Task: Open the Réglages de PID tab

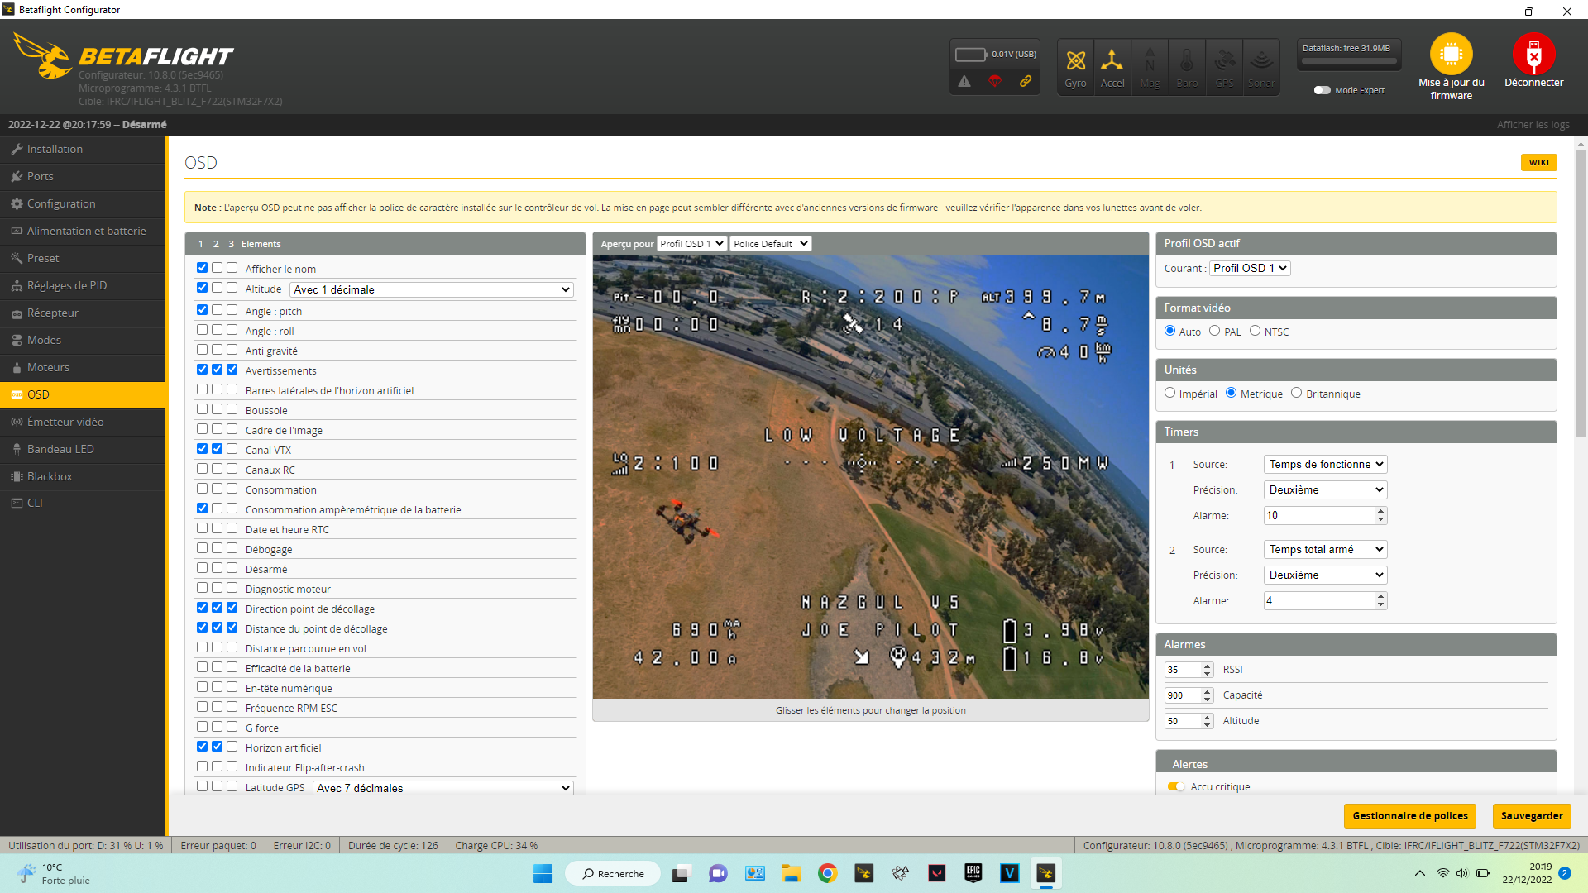Action: 66,285
